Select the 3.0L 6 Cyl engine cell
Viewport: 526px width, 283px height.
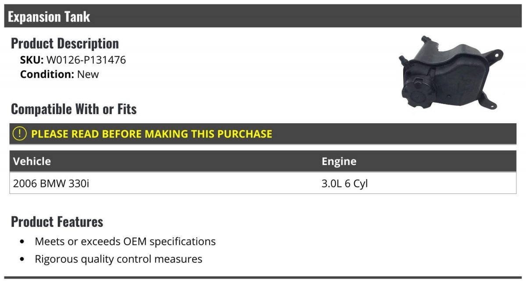pyautogui.click(x=345, y=184)
